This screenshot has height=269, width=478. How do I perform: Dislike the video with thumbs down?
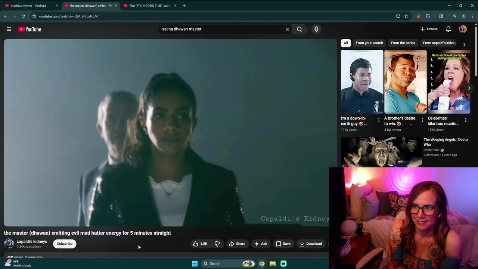[x=217, y=244]
